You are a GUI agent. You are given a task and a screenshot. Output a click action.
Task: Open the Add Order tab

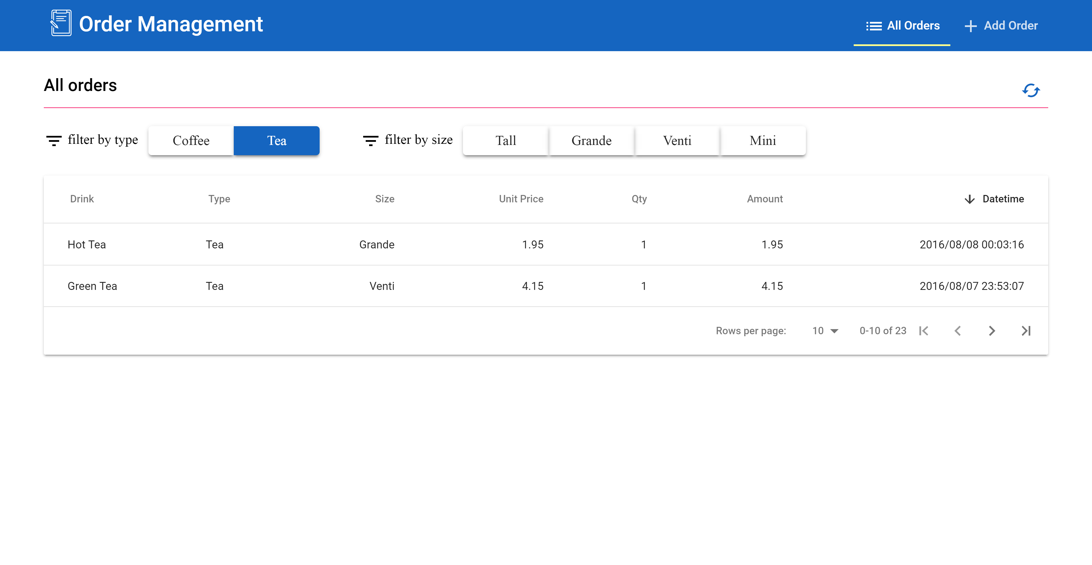[1001, 26]
